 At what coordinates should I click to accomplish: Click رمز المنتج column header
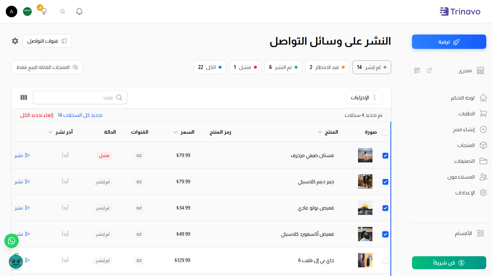[220, 132]
